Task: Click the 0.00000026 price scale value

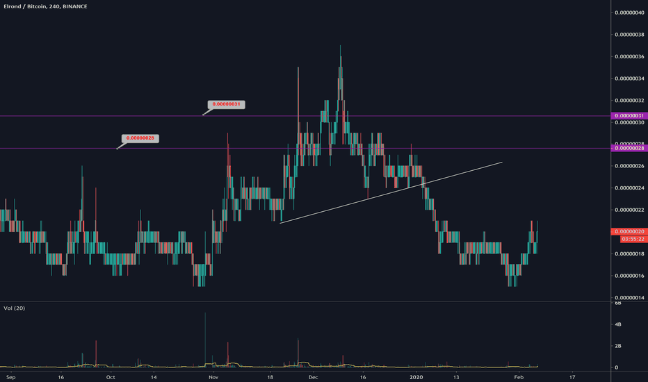Action: (629, 166)
